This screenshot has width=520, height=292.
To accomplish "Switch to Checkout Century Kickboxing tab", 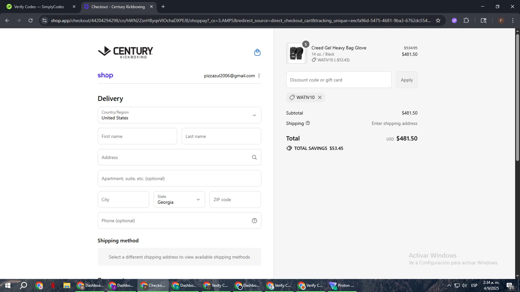I will pos(119,7).
